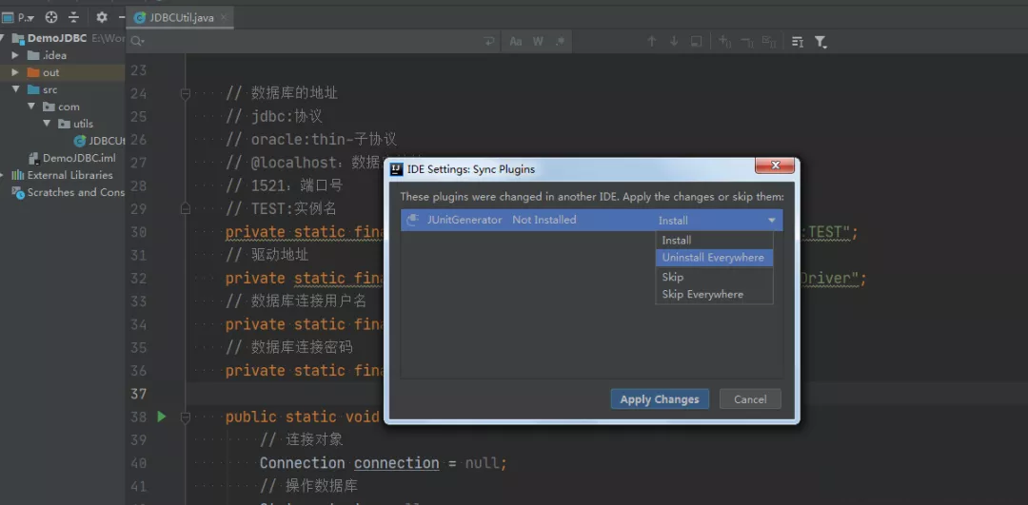Viewport: 1028px width, 505px height.
Task: Click 'Connection connection = null;' code line
Action: 383,463
